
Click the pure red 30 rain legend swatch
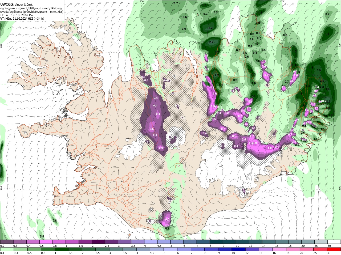pyautogui.click(x=334, y=249)
